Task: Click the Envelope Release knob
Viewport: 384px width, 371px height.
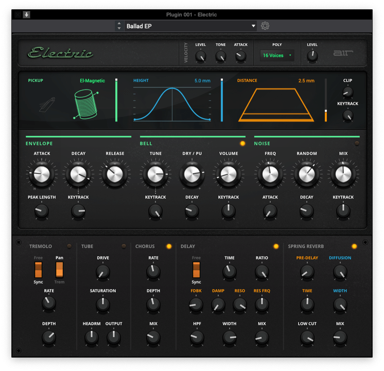Action: pyautogui.click(x=115, y=174)
